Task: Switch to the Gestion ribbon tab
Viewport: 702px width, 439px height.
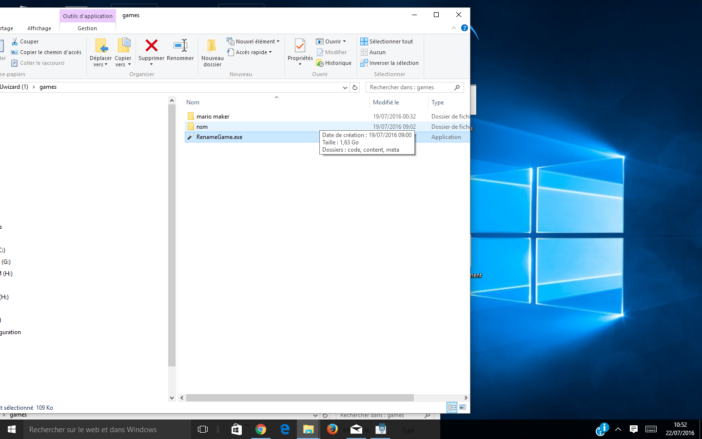Action: point(87,28)
